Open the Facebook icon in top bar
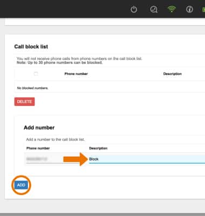 coord(189,9)
